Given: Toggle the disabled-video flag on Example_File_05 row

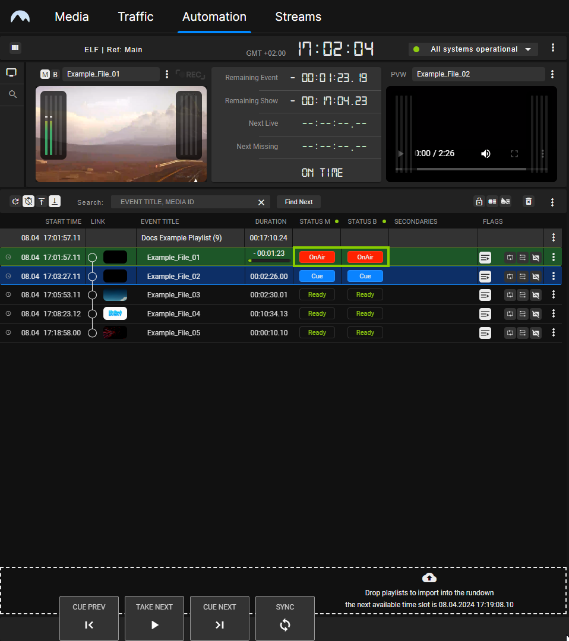Looking at the screenshot, I should pos(535,332).
